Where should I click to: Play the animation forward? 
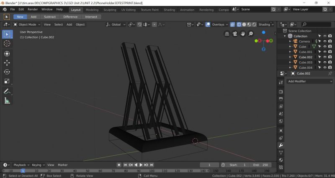coord(141,165)
